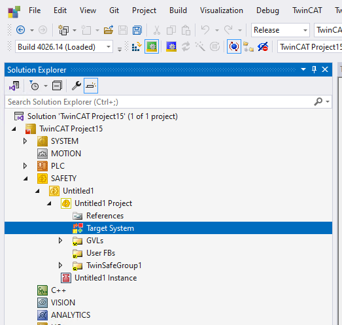
Task: Click the Cut scissors icon
Action: pyautogui.click(x=156, y=30)
